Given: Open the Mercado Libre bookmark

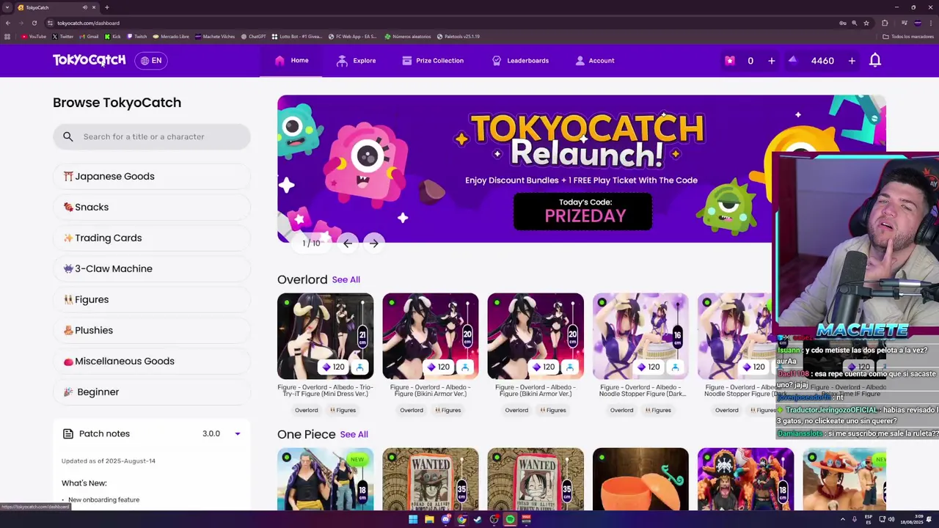Looking at the screenshot, I should point(171,36).
